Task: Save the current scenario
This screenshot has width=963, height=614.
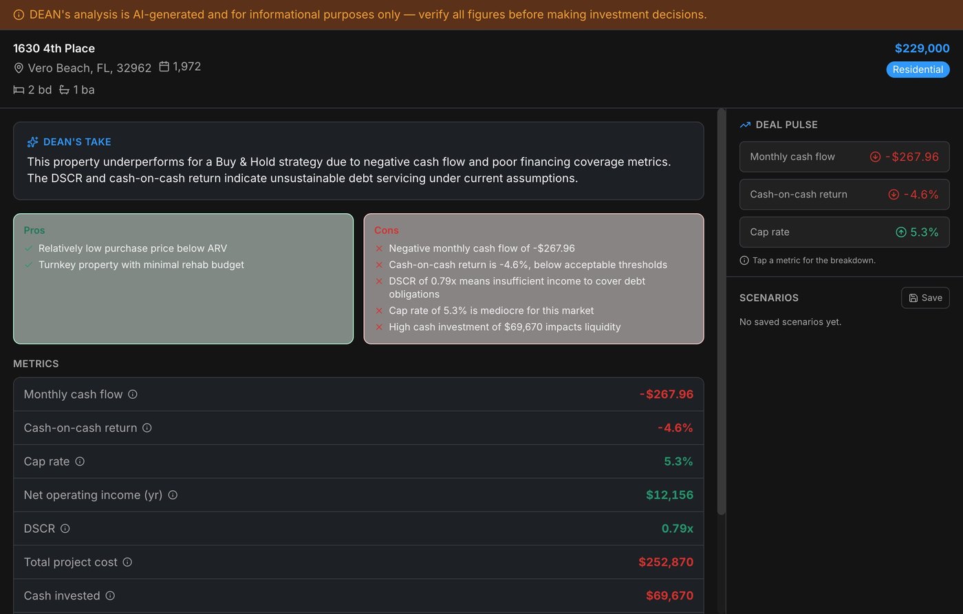Action: [925, 298]
